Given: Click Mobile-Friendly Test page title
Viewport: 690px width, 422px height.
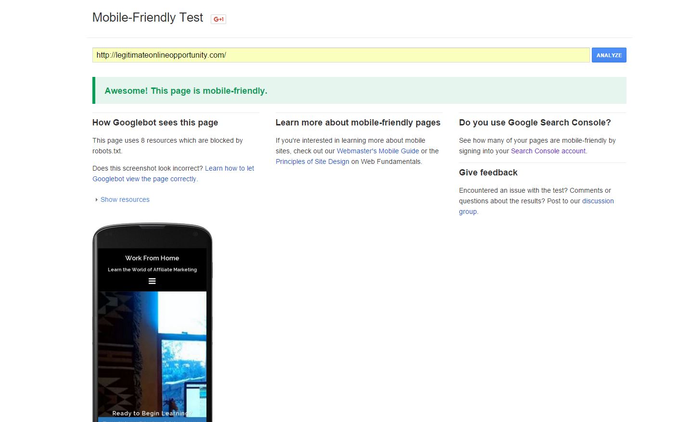Looking at the screenshot, I should [148, 18].
